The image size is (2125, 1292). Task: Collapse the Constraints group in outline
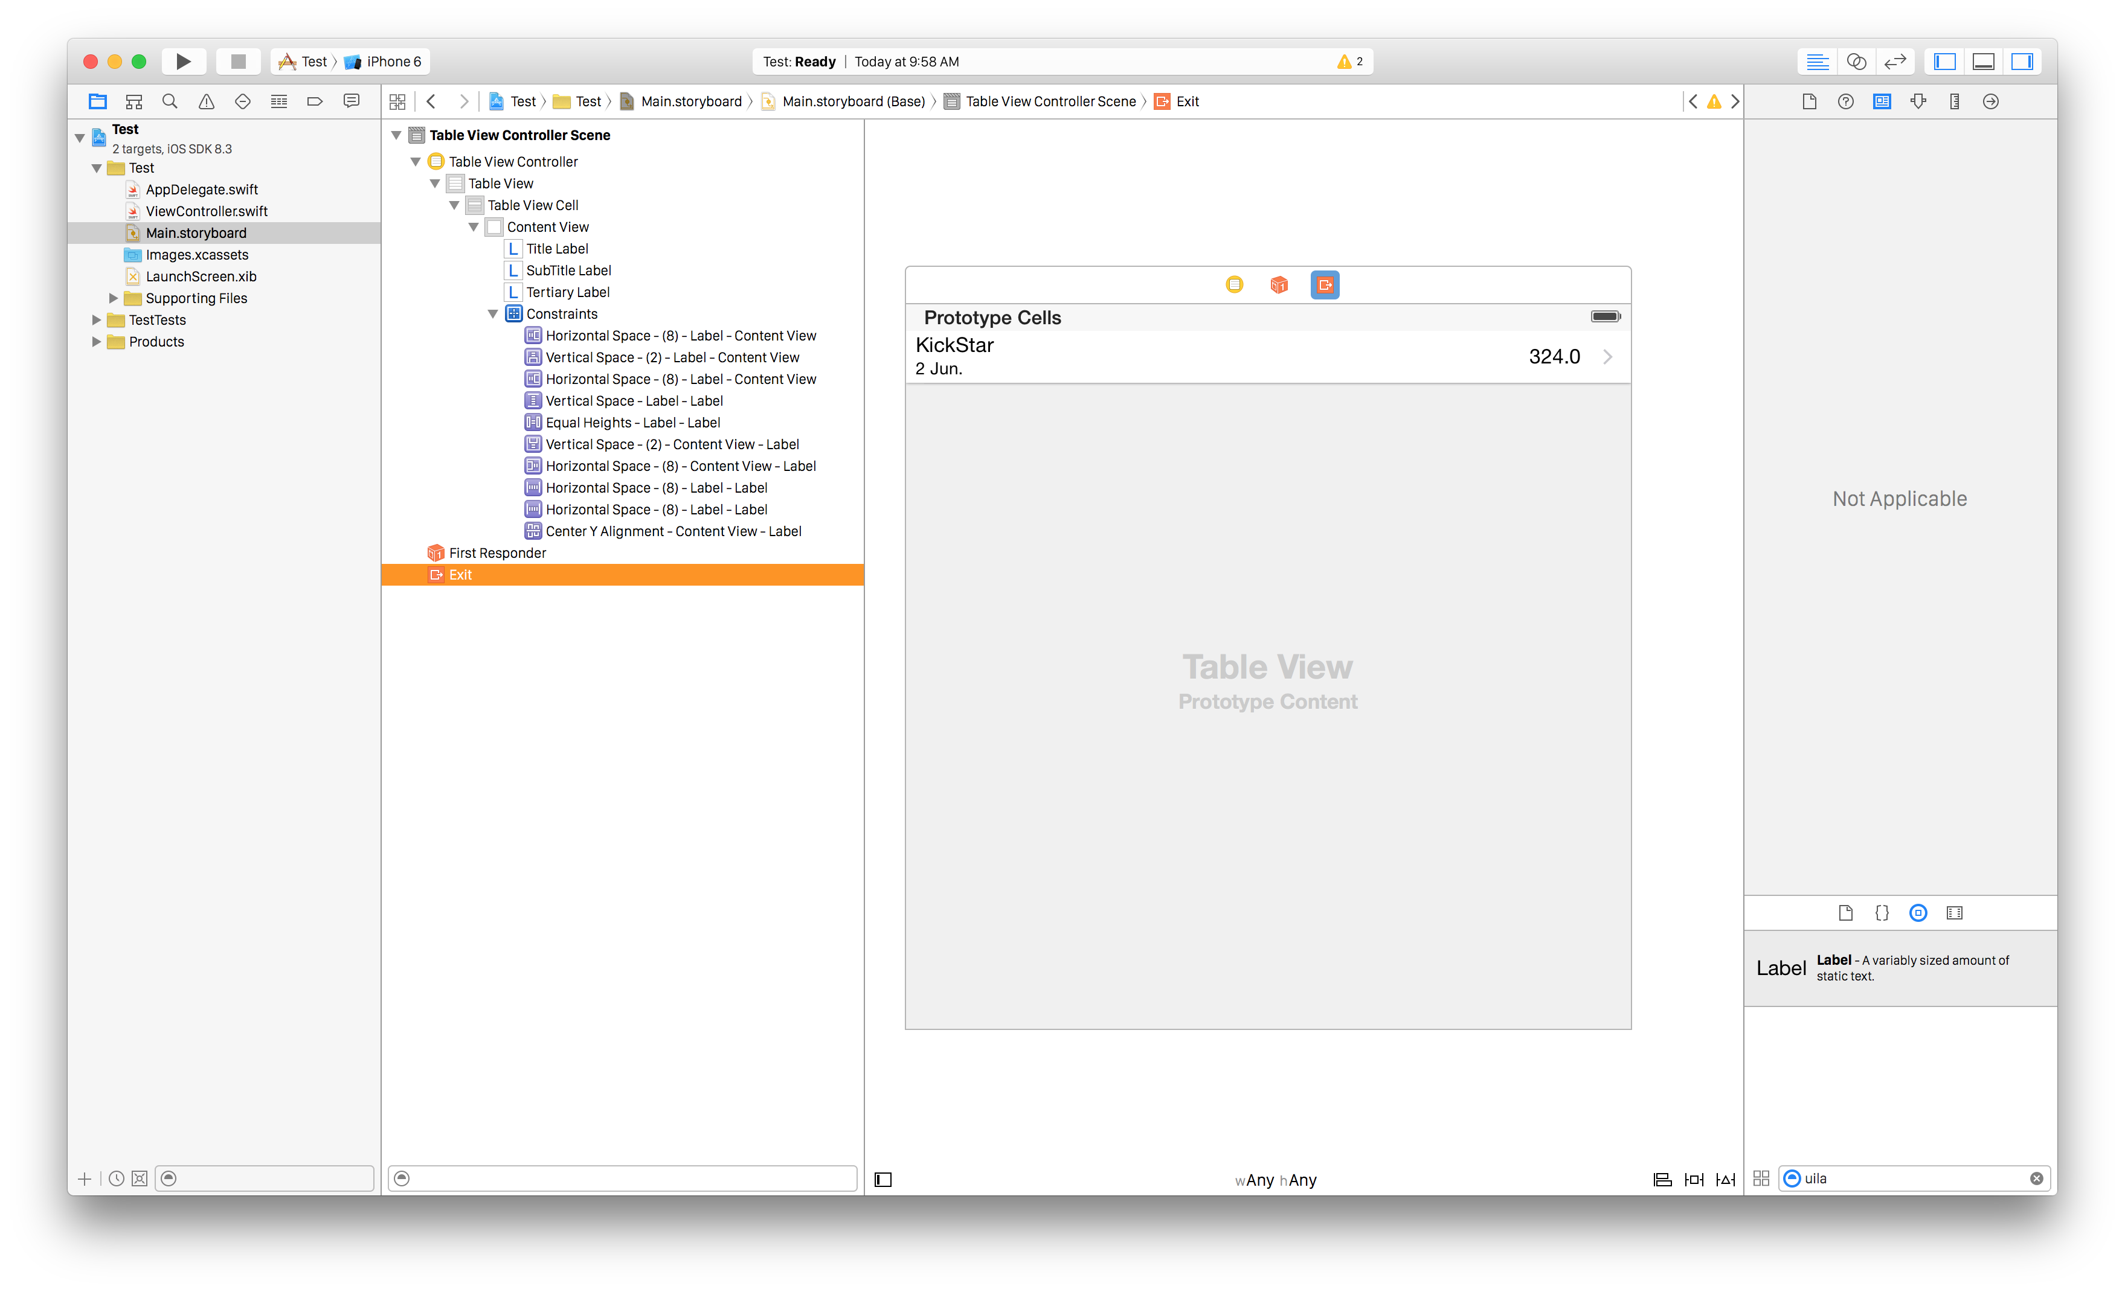493,314
